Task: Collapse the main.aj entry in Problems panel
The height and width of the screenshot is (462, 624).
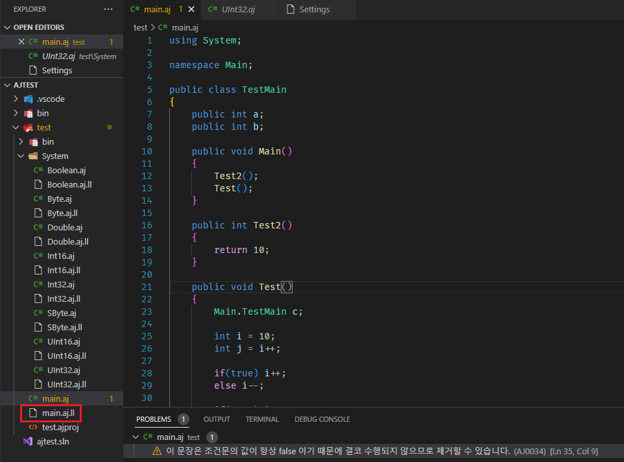Action: click(136, 437)
